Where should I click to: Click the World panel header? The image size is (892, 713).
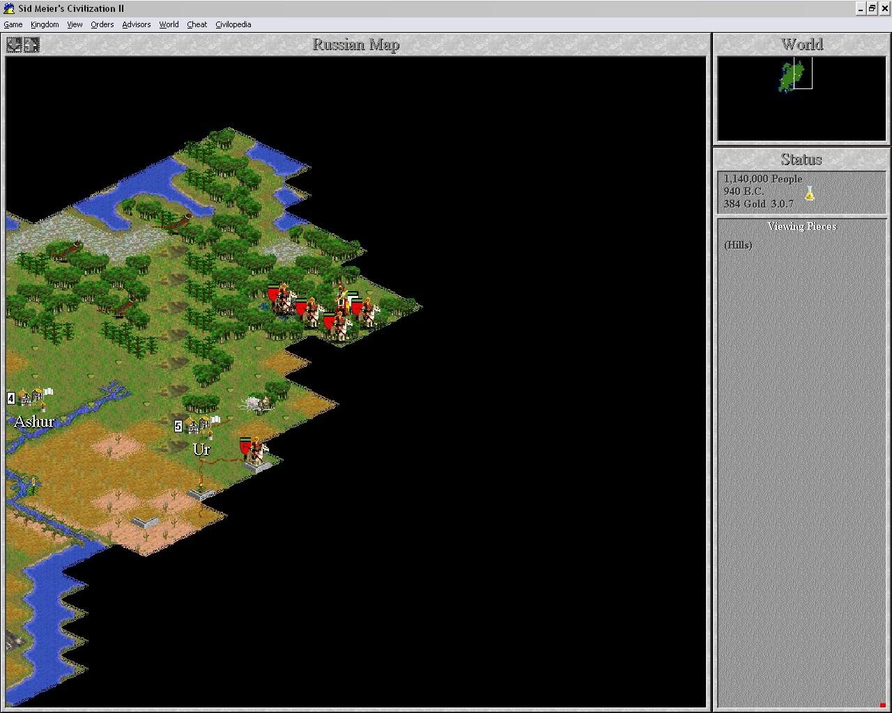click(x=801, y=45)
